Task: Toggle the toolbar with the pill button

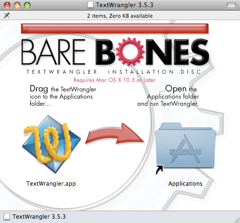Action: click(x=231, y=5)
